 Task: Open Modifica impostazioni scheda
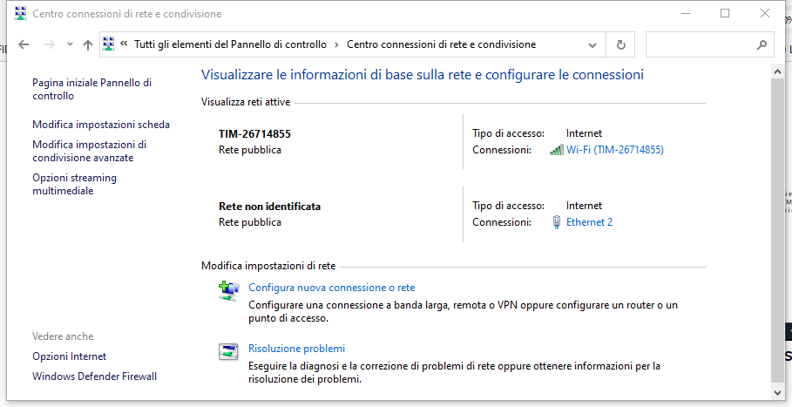click(x=101, y=125)
